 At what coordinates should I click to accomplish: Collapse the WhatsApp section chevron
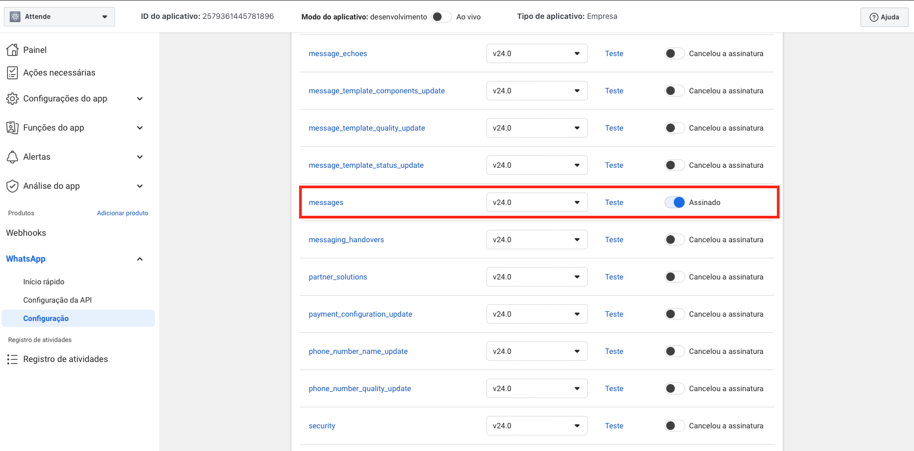click(x=140, y=259)
